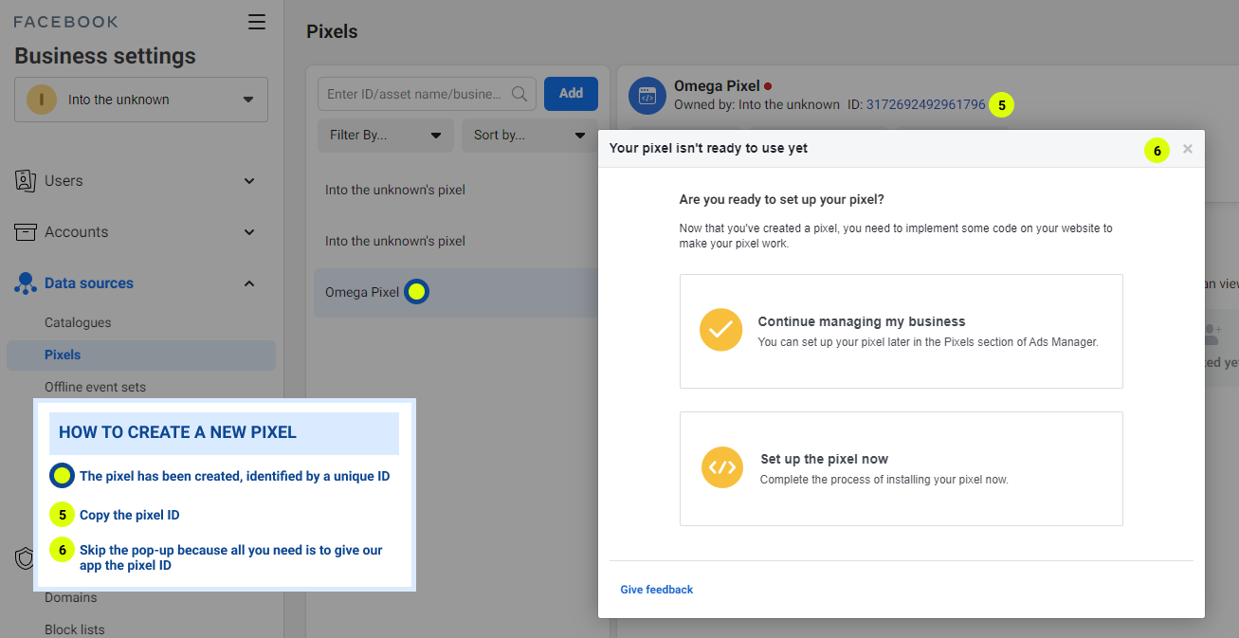
Task: Click the code brackets icon for pixel setup
Action: [x=722, y=467]
